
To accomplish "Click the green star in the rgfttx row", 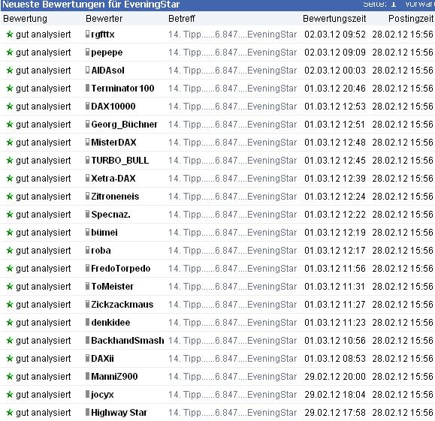I will (10, 35).
